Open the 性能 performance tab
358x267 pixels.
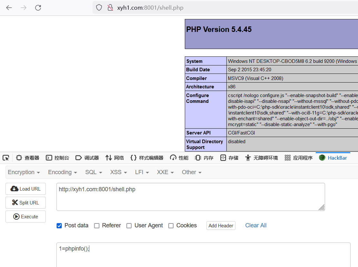coord(179,158)
